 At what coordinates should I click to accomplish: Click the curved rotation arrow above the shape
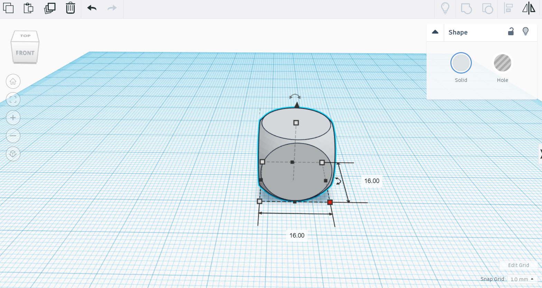point(295,96)
